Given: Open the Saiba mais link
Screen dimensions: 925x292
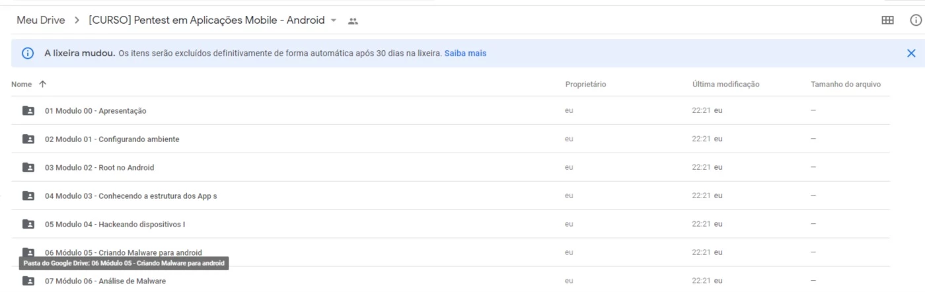Looking at the screenshot, I should point(465,54).
